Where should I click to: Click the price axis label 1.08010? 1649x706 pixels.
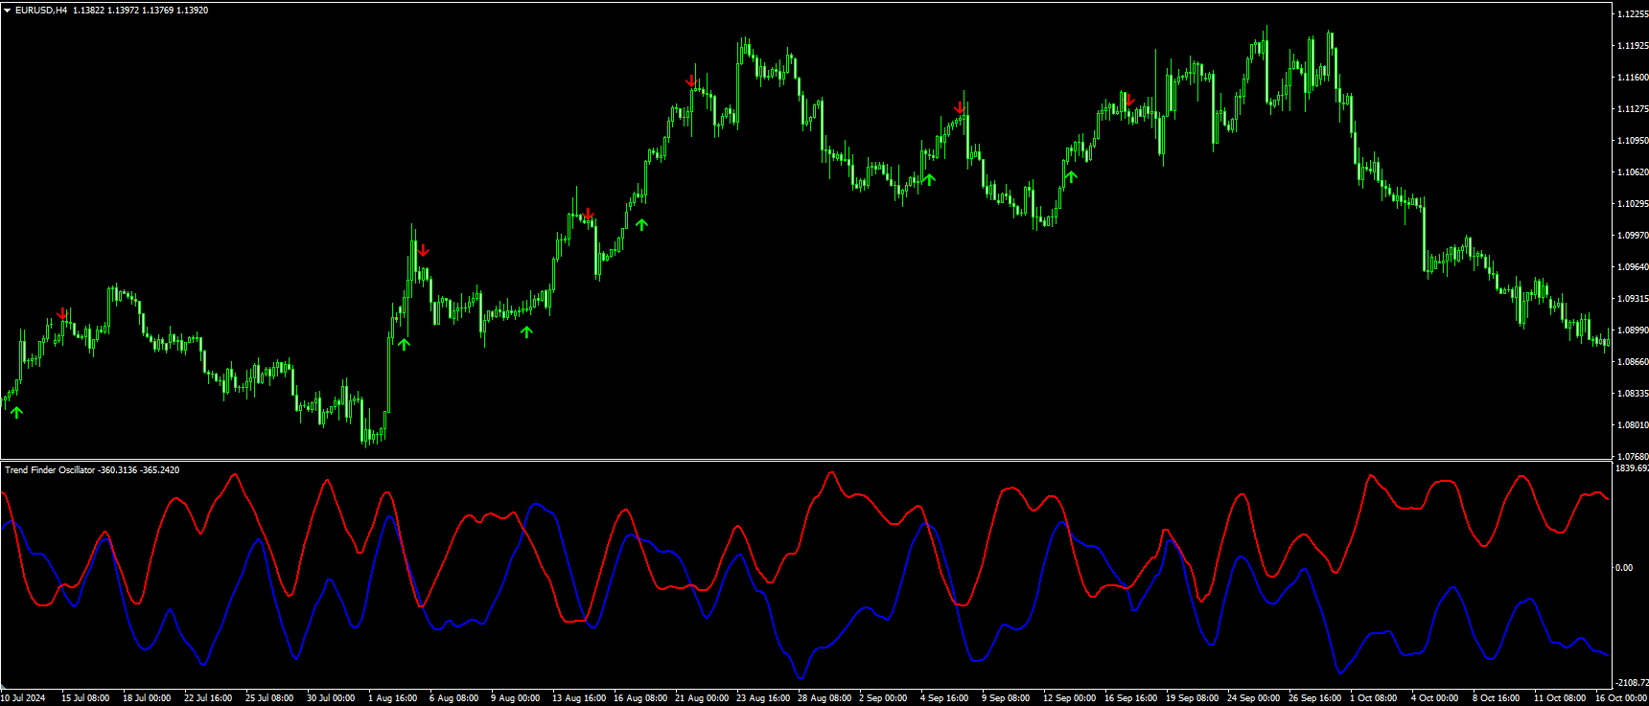[x=1633, y=425]
